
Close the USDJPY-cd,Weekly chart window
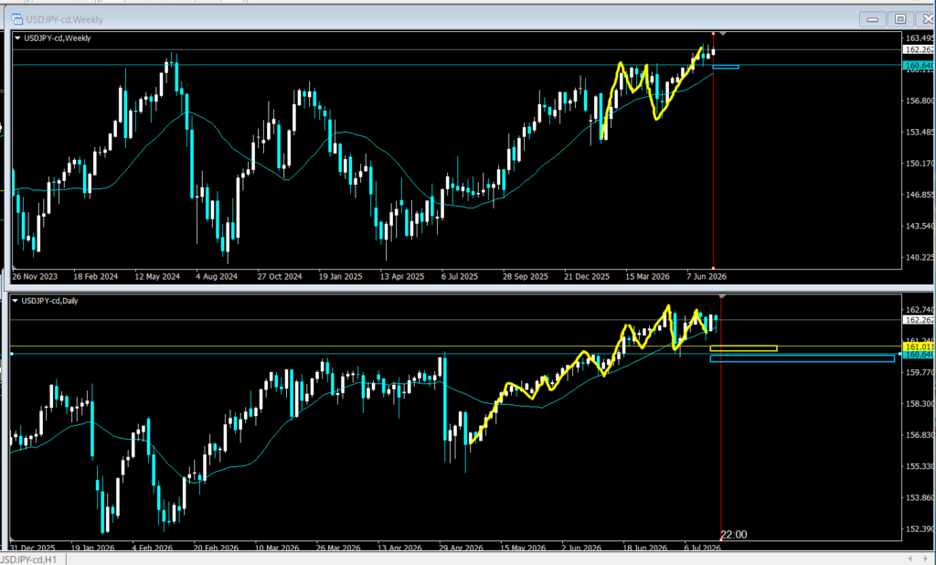[x=927, y=20]
